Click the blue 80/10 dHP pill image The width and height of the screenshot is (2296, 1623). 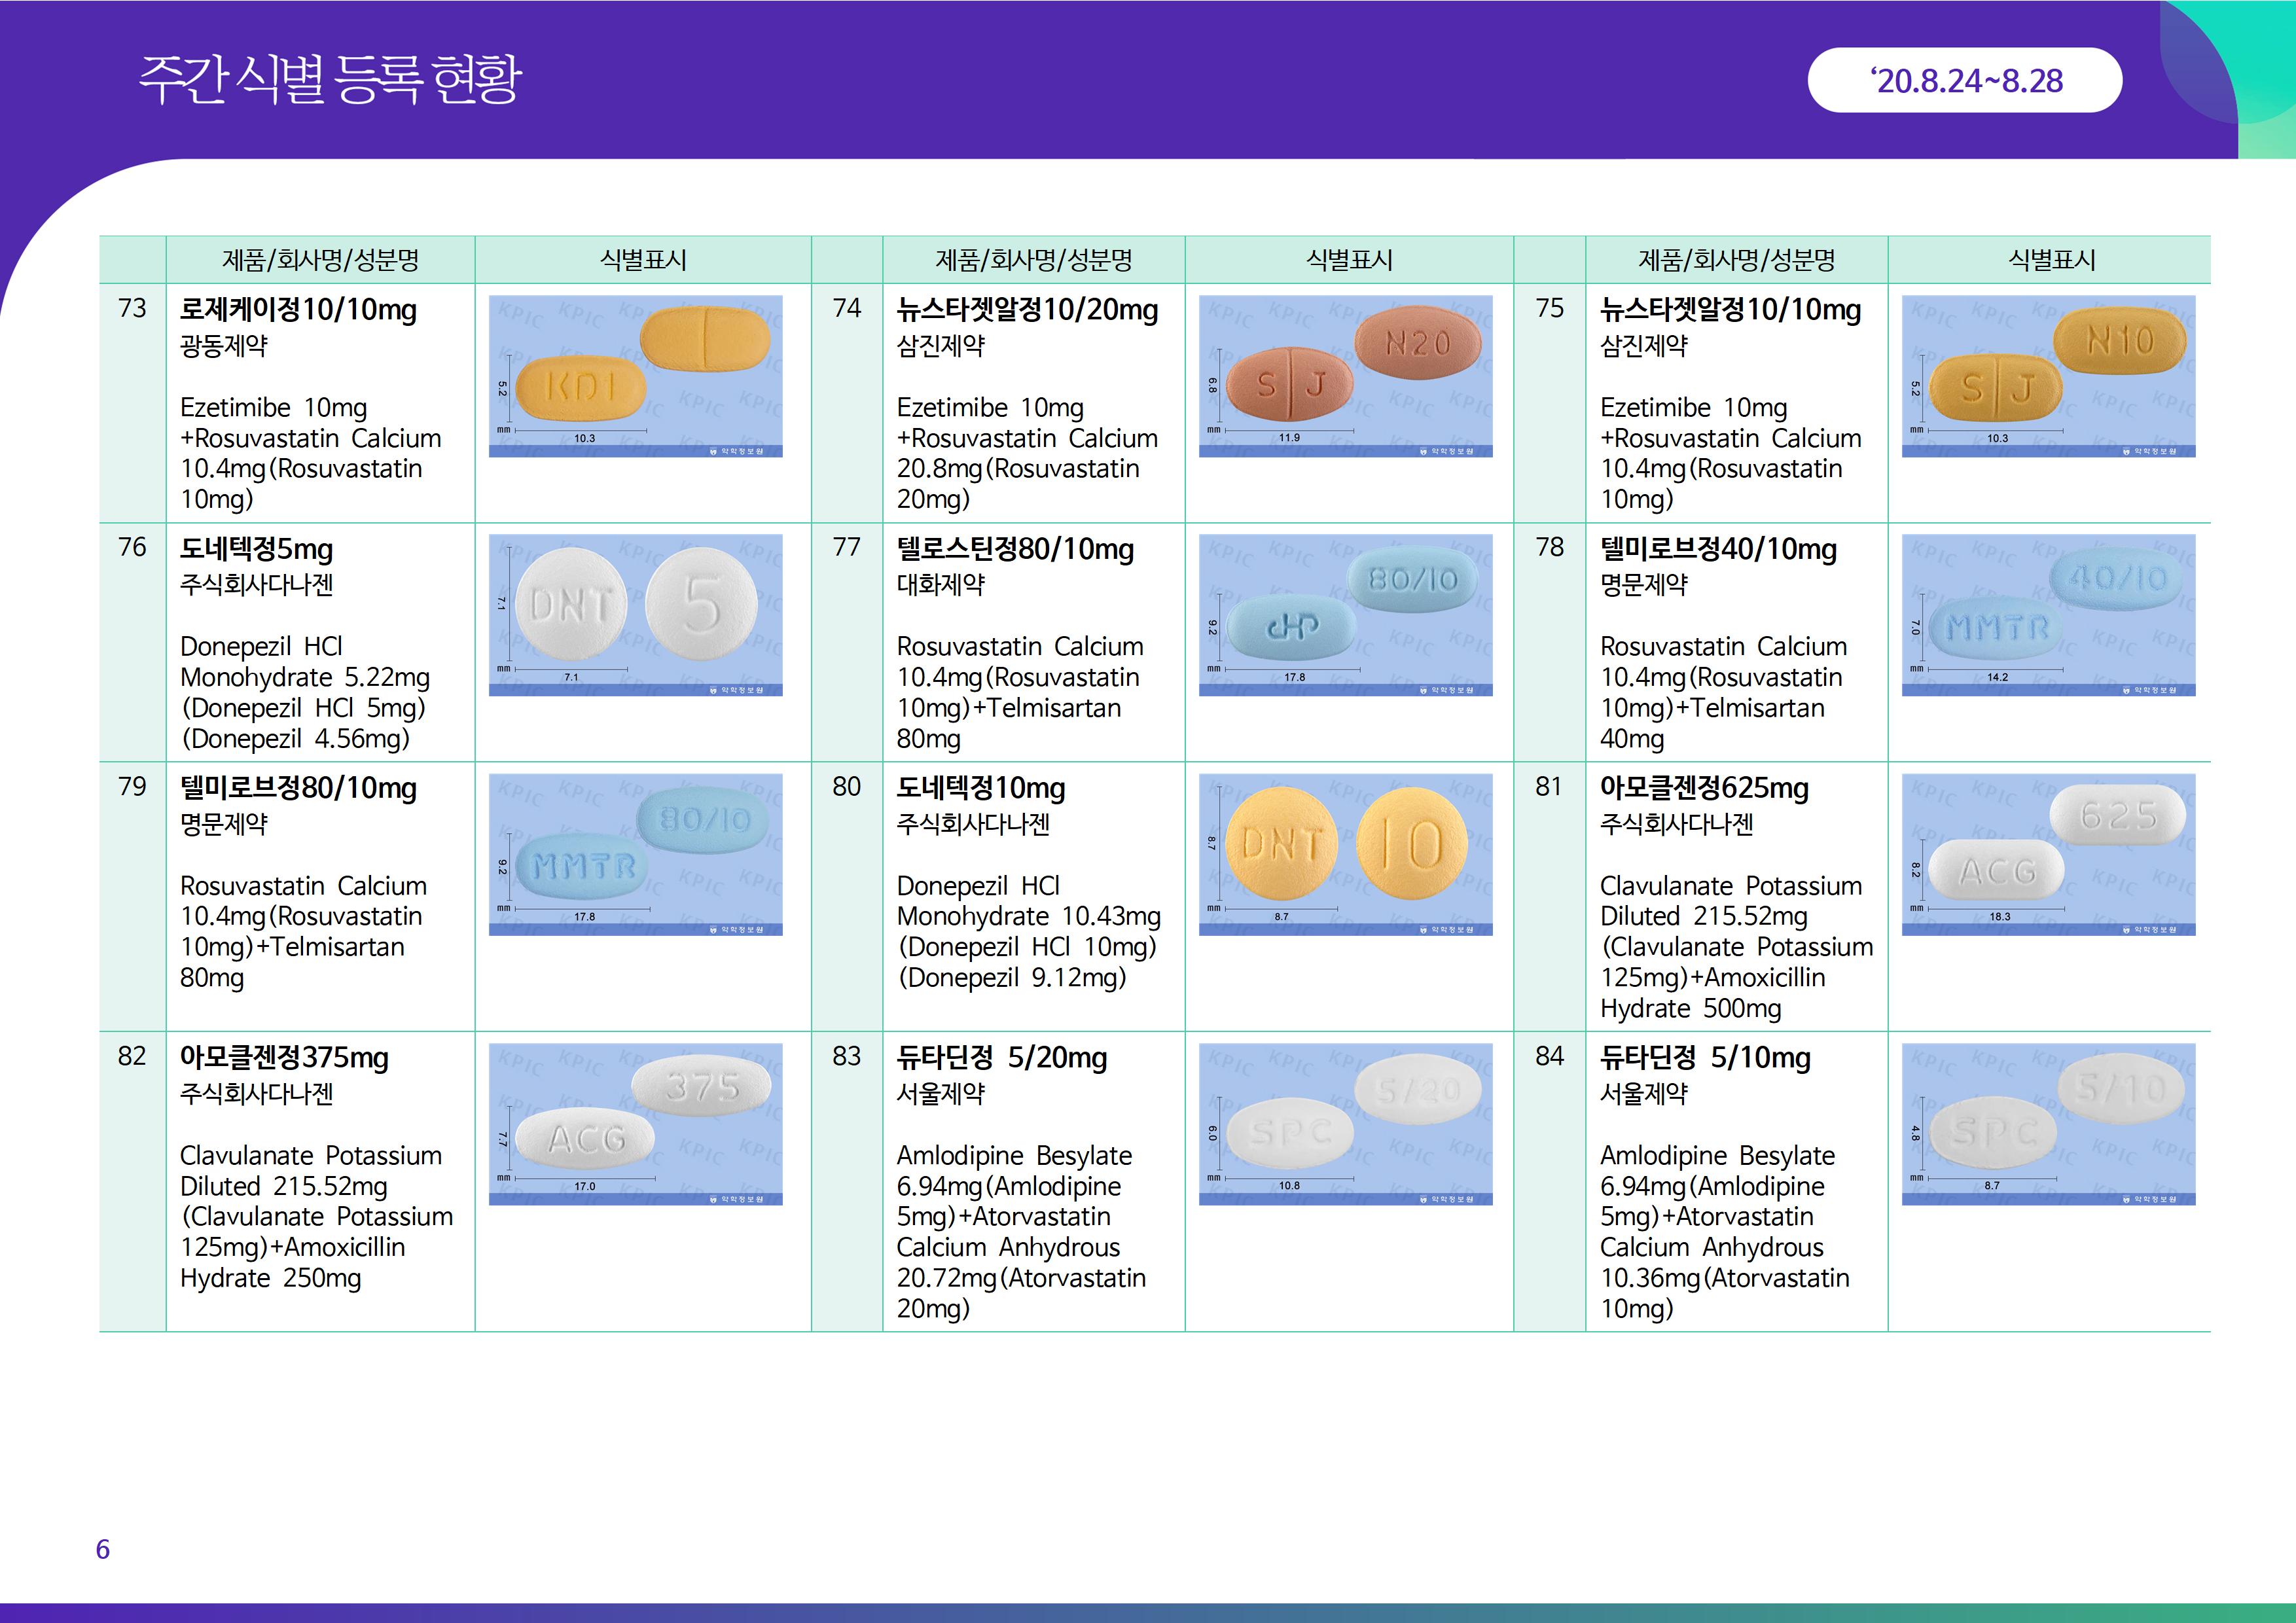click(x=1345, y=615)
